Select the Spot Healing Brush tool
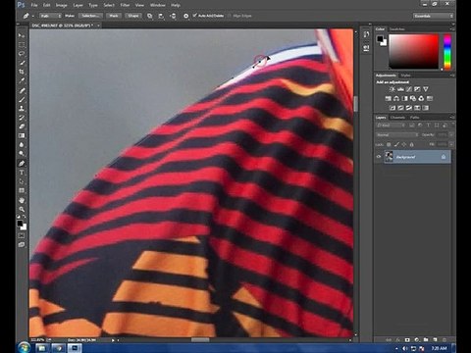The width and height of the screenshot is (471, 353). click(22, 90)
